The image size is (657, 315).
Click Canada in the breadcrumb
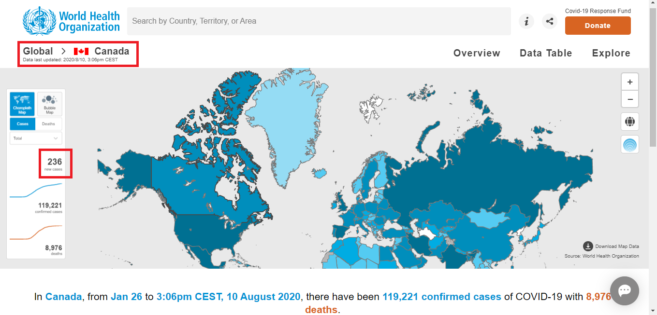112,51
